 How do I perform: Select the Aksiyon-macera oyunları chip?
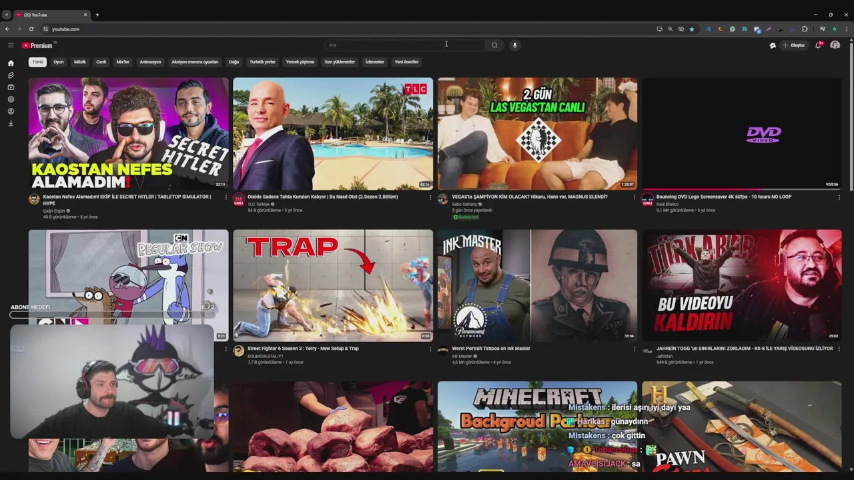coord(195,62)
